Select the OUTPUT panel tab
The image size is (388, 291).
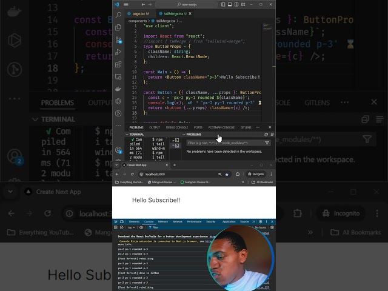click(x=155, y=127)
